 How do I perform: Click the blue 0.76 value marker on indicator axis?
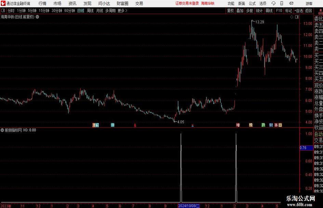coord(306,148)
